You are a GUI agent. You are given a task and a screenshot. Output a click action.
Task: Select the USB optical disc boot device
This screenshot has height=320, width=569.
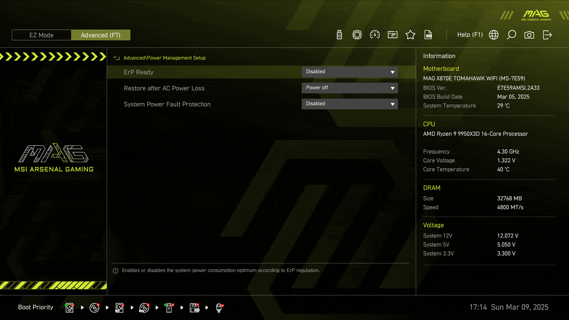144,308
